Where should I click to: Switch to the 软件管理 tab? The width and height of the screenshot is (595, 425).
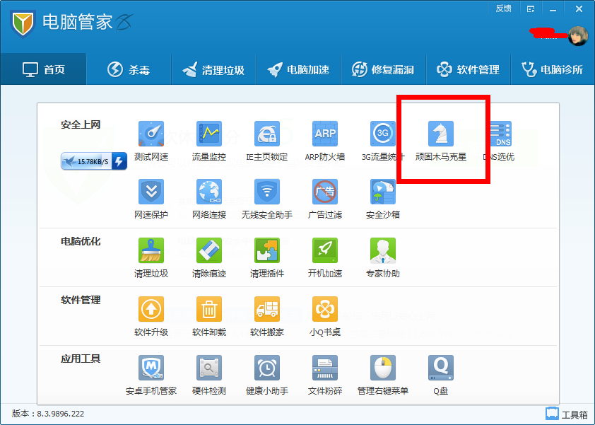(x=469, y=69)
